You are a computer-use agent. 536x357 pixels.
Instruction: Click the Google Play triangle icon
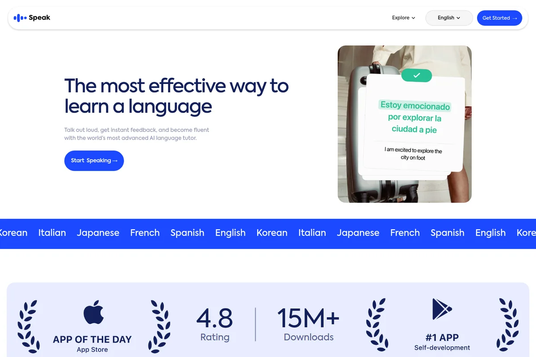point(440,308)
